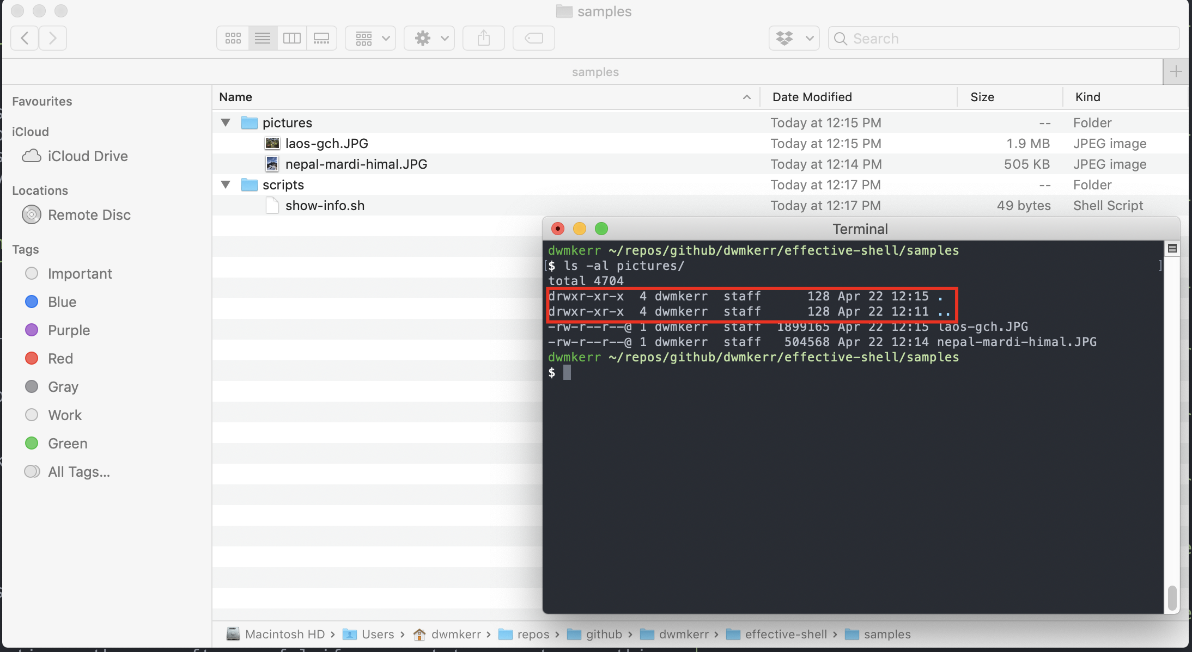Select the Important tag in sidebar
The height and width of the screenshot is (652, 1192).
tap(81, 273)
